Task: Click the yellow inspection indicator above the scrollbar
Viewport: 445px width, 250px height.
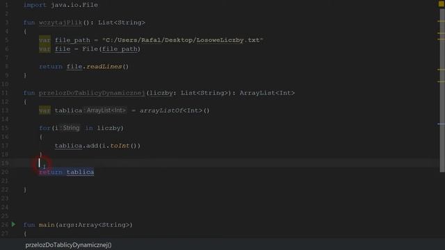Action: coord(442,4)
